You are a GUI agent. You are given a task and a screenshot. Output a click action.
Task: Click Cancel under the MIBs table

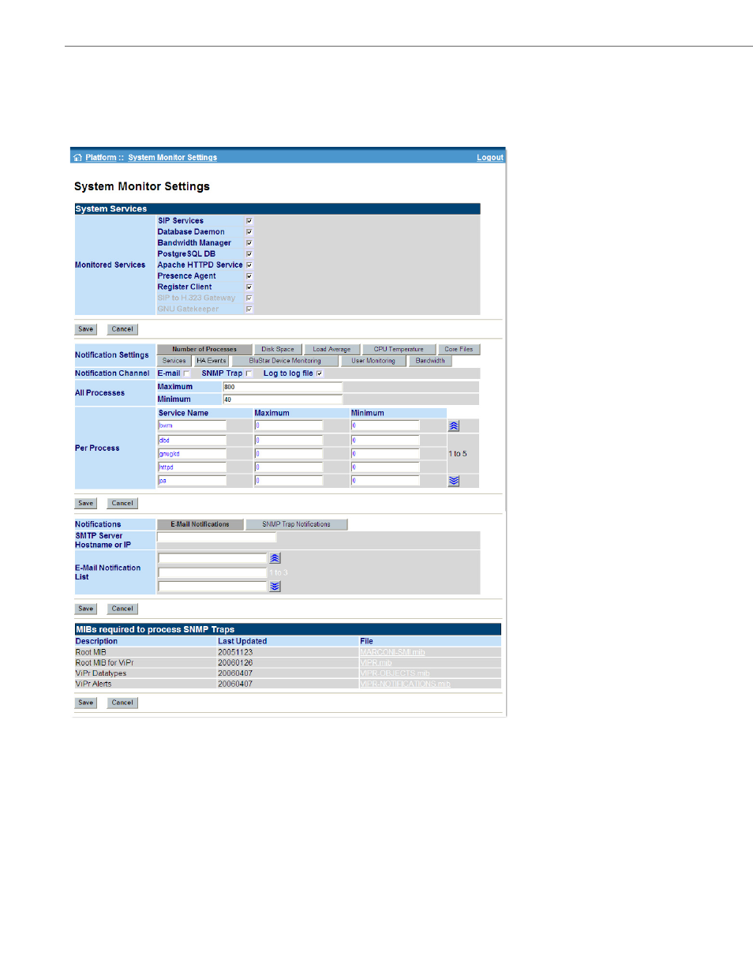click(x=122, y=703)
